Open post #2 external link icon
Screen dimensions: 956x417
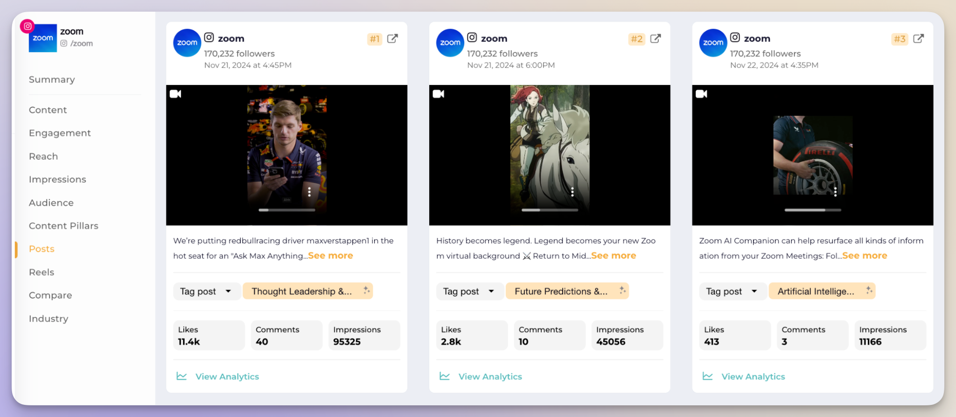point(656,38)
